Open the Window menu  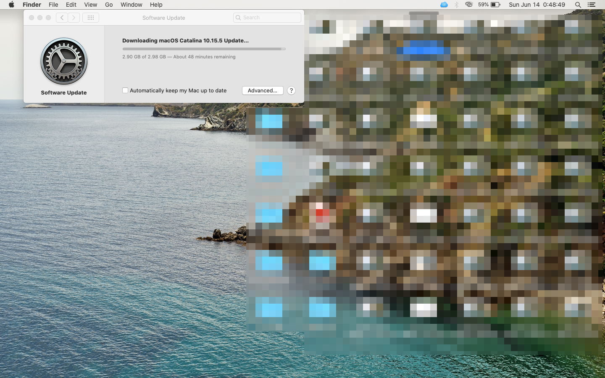coord(131,5)
